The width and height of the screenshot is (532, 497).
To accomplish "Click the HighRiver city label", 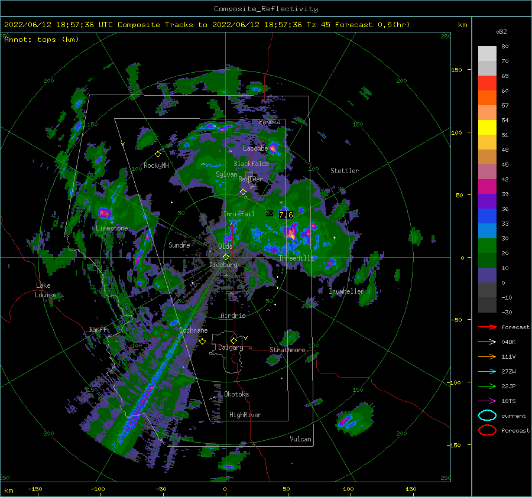I will (245, 415).
